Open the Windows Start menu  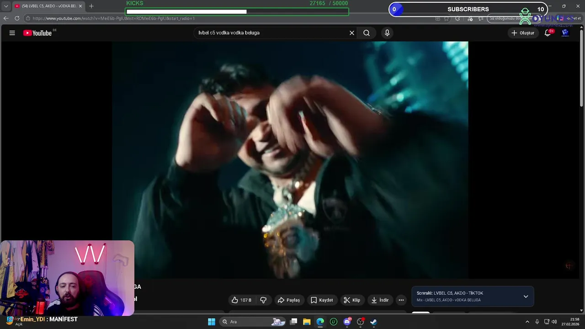tap(212, 322)
